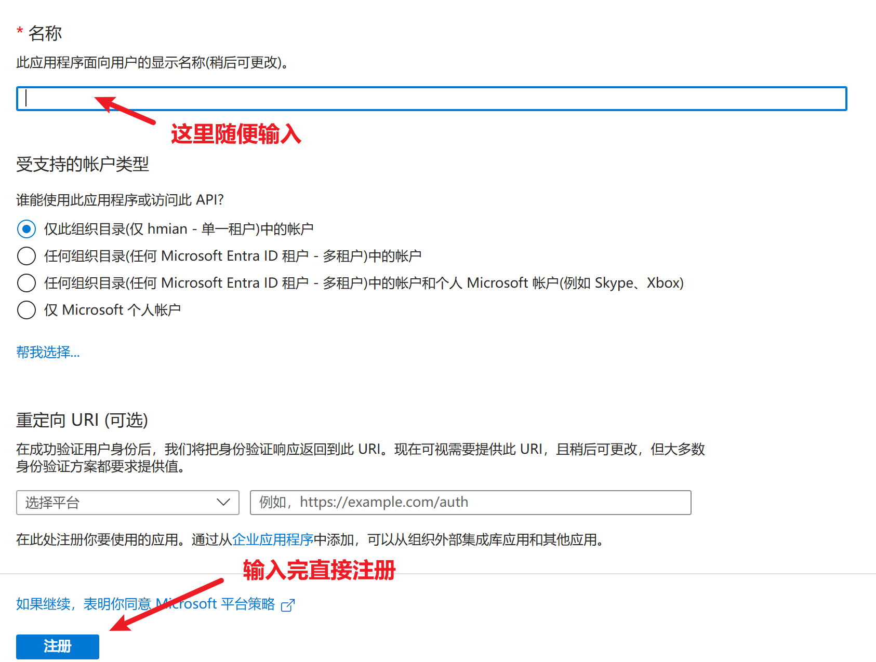Screen dimensions: 876x662
Task: Choose multi-tenant Entra ID accounts only option
Action: point(26,256)
